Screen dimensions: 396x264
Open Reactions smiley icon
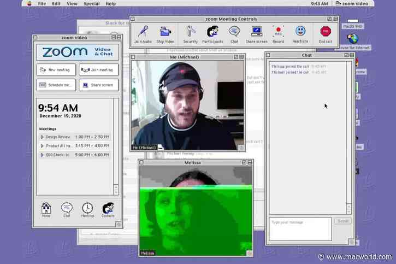click(x=300, y=31)
